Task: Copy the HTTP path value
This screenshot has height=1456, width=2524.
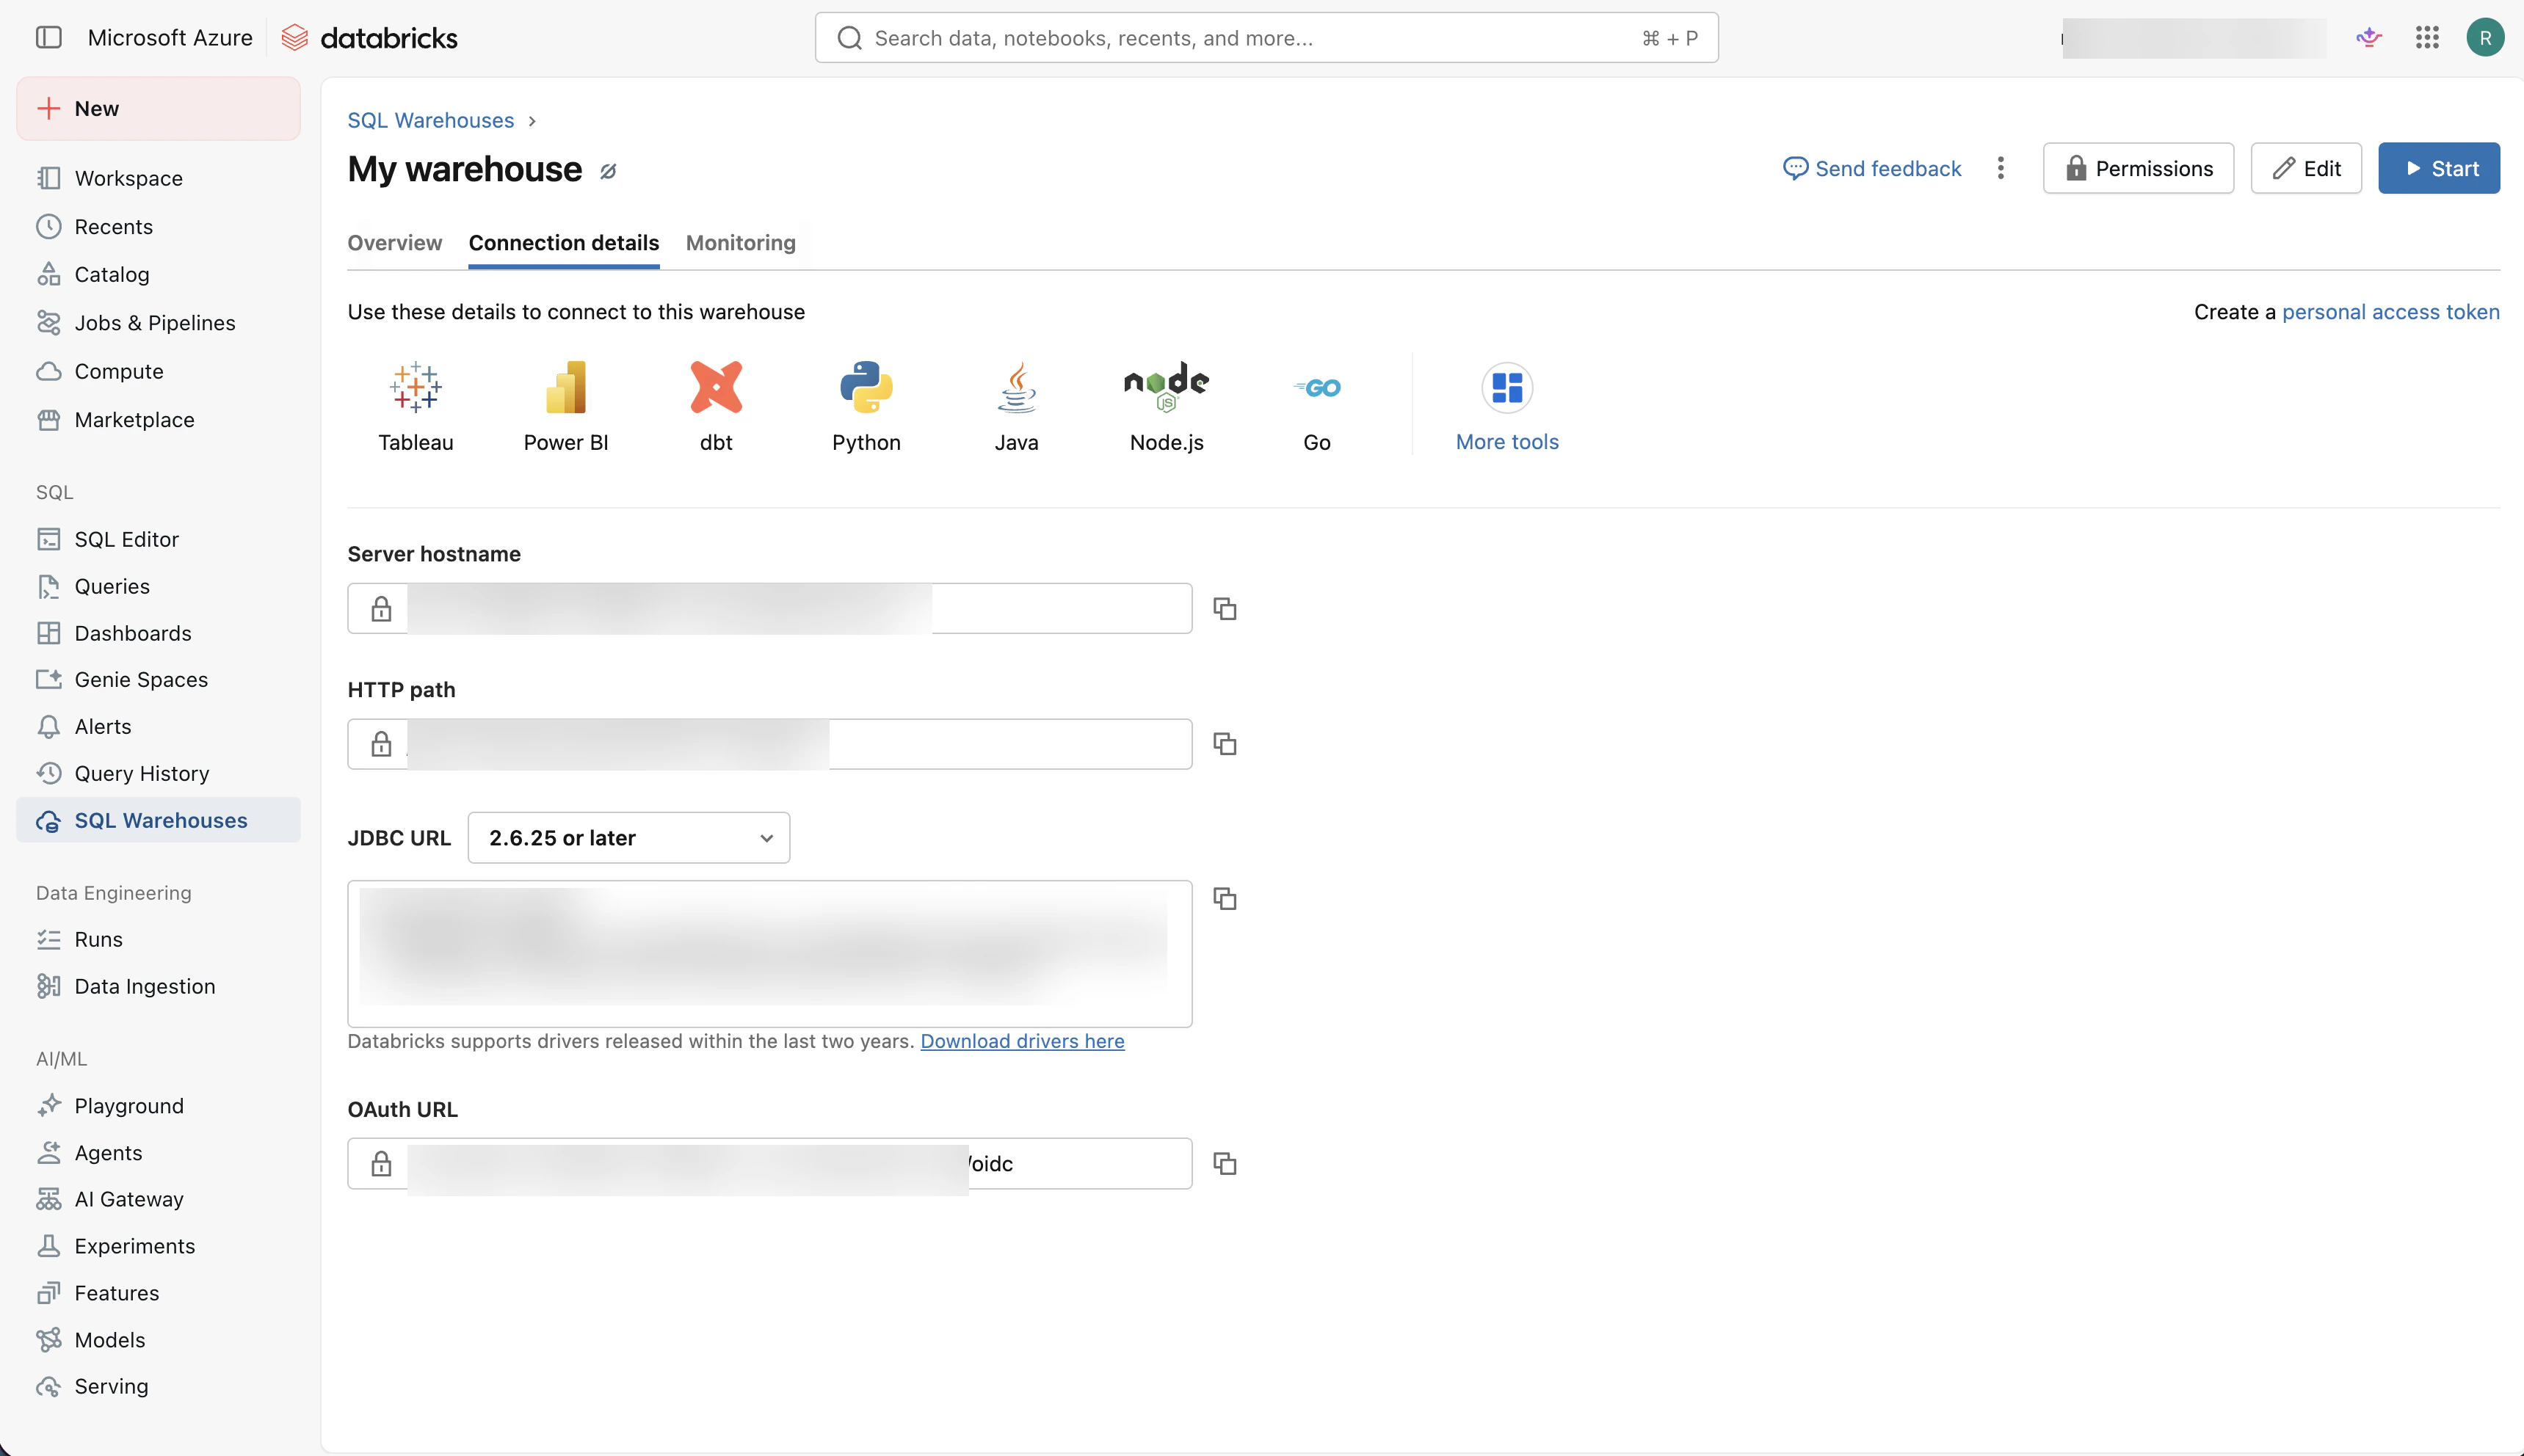Action: 1225,743
